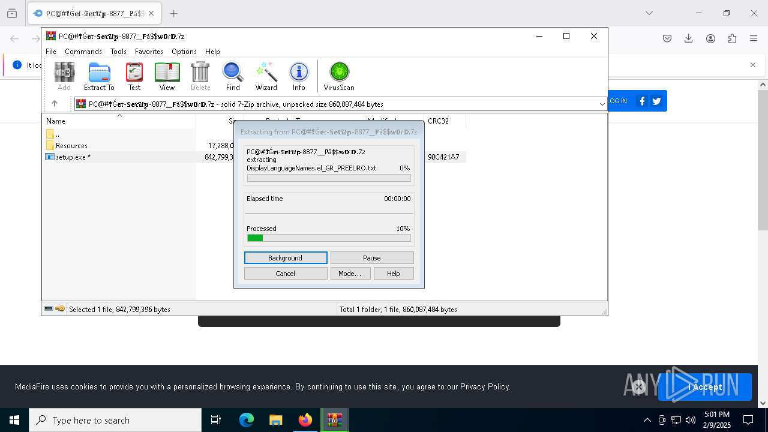Open the Firefox account icon
Screen dimensions: 768x432
point(710,38)
